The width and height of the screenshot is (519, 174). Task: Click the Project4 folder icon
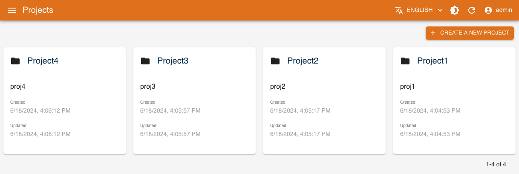pos(15,61)
